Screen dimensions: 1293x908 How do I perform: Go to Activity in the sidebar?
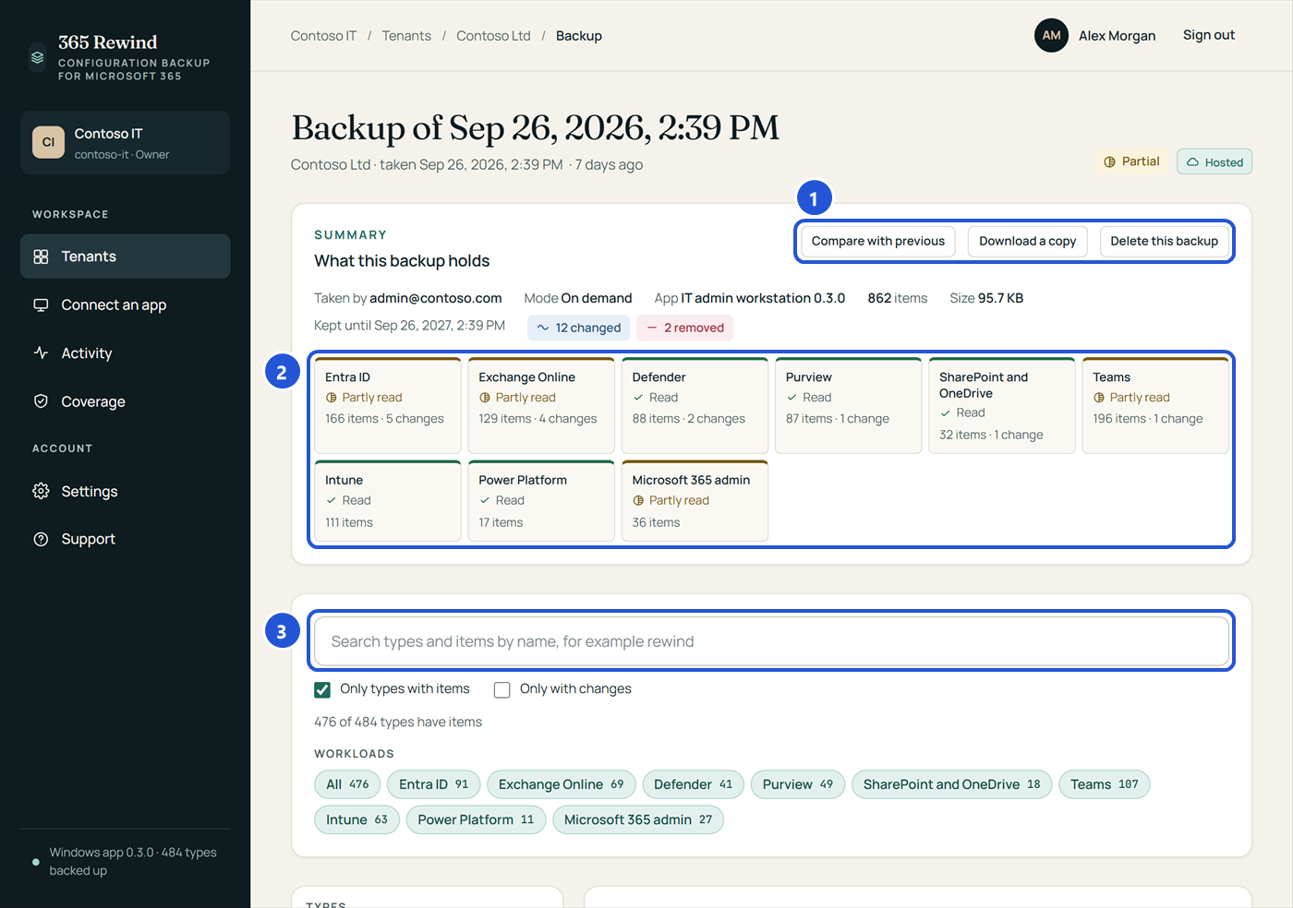click(125, 352)
